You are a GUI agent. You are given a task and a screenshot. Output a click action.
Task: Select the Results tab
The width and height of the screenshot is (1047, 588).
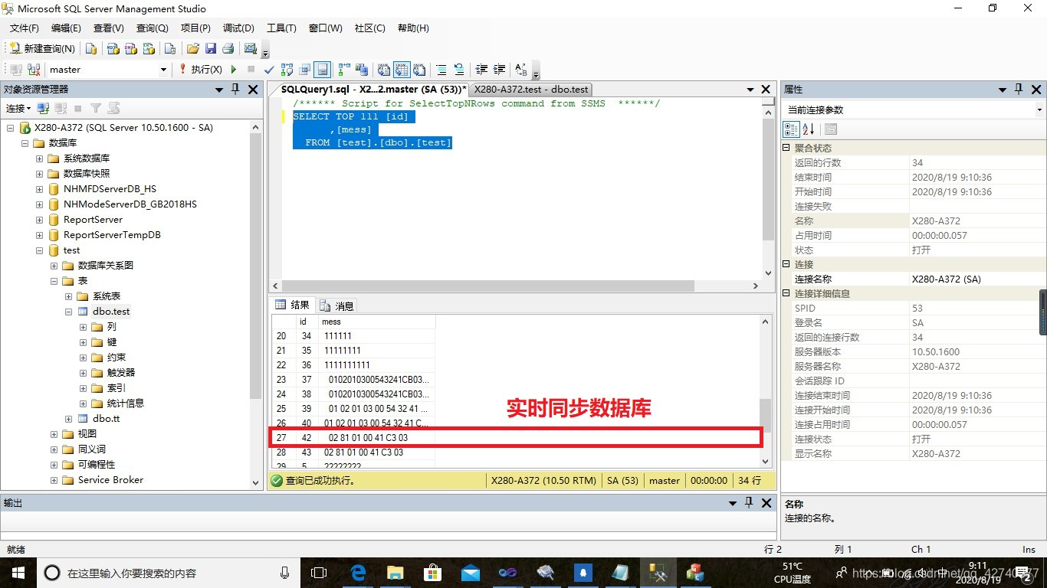tap(293, 305)
